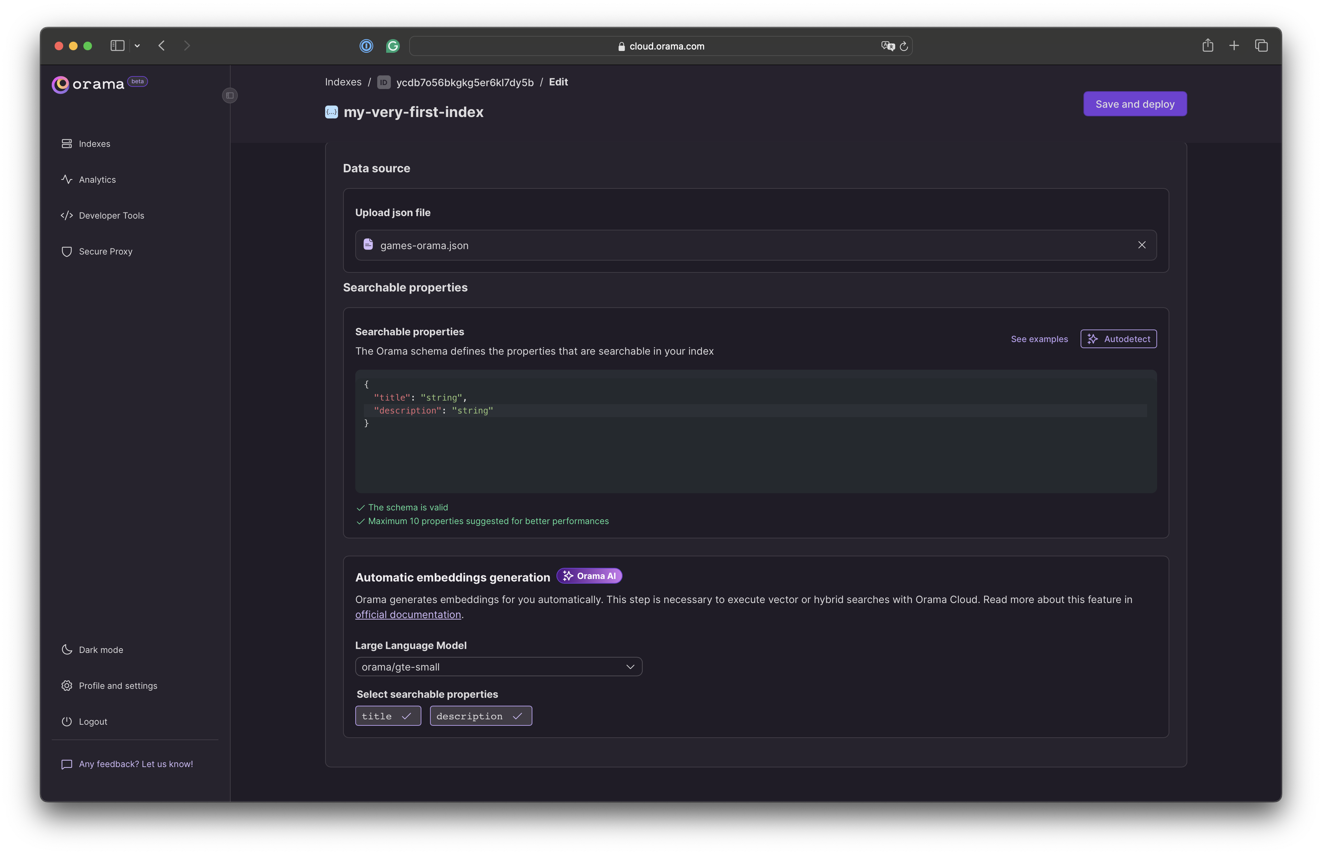Toggle the title searchable property chip
The image size is (1322, 855).
pyautogui.click(x=388, y=716)
